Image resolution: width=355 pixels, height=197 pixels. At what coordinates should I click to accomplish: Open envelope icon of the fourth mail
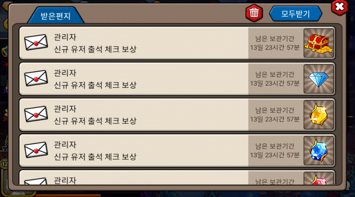point(36,150)
